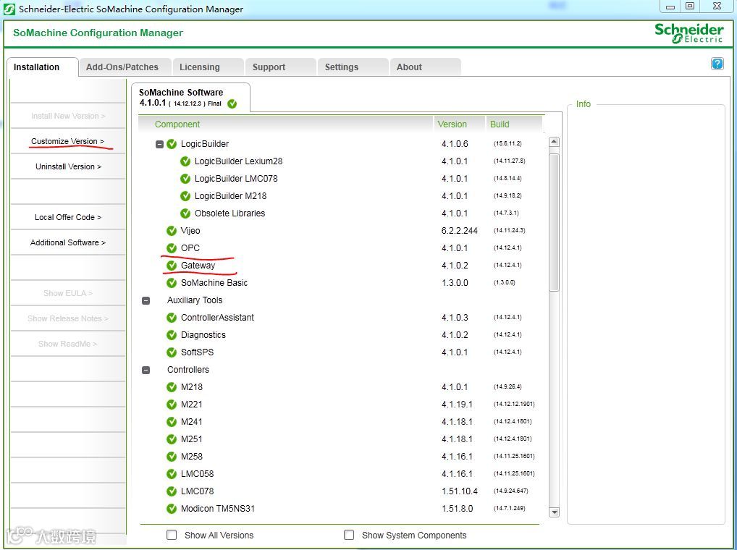
Task: Collapse the Controllers group
Action: 146,370
